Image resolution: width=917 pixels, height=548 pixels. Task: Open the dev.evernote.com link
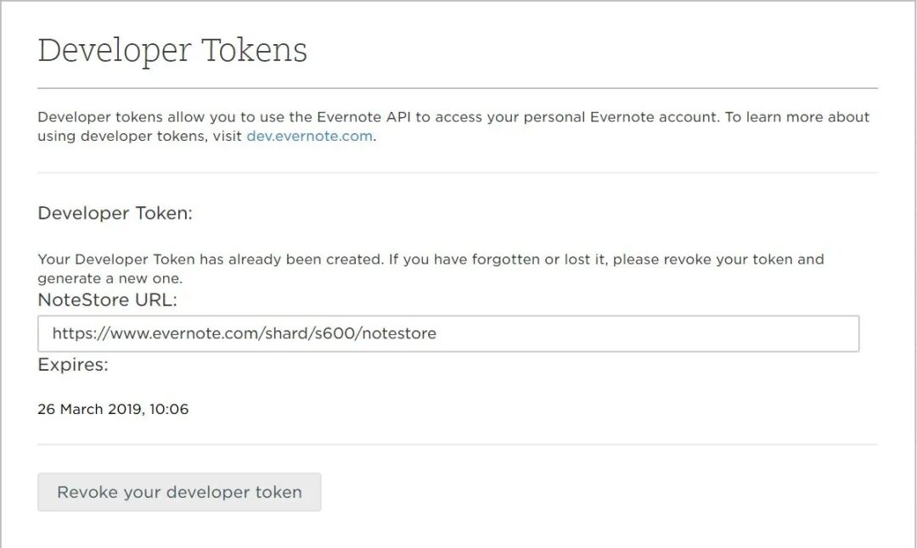[309, 136]
